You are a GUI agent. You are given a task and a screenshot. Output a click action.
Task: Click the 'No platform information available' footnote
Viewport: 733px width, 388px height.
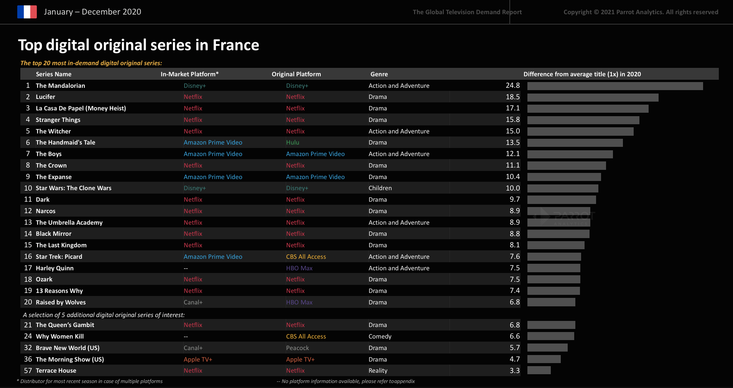coord(346,381)
